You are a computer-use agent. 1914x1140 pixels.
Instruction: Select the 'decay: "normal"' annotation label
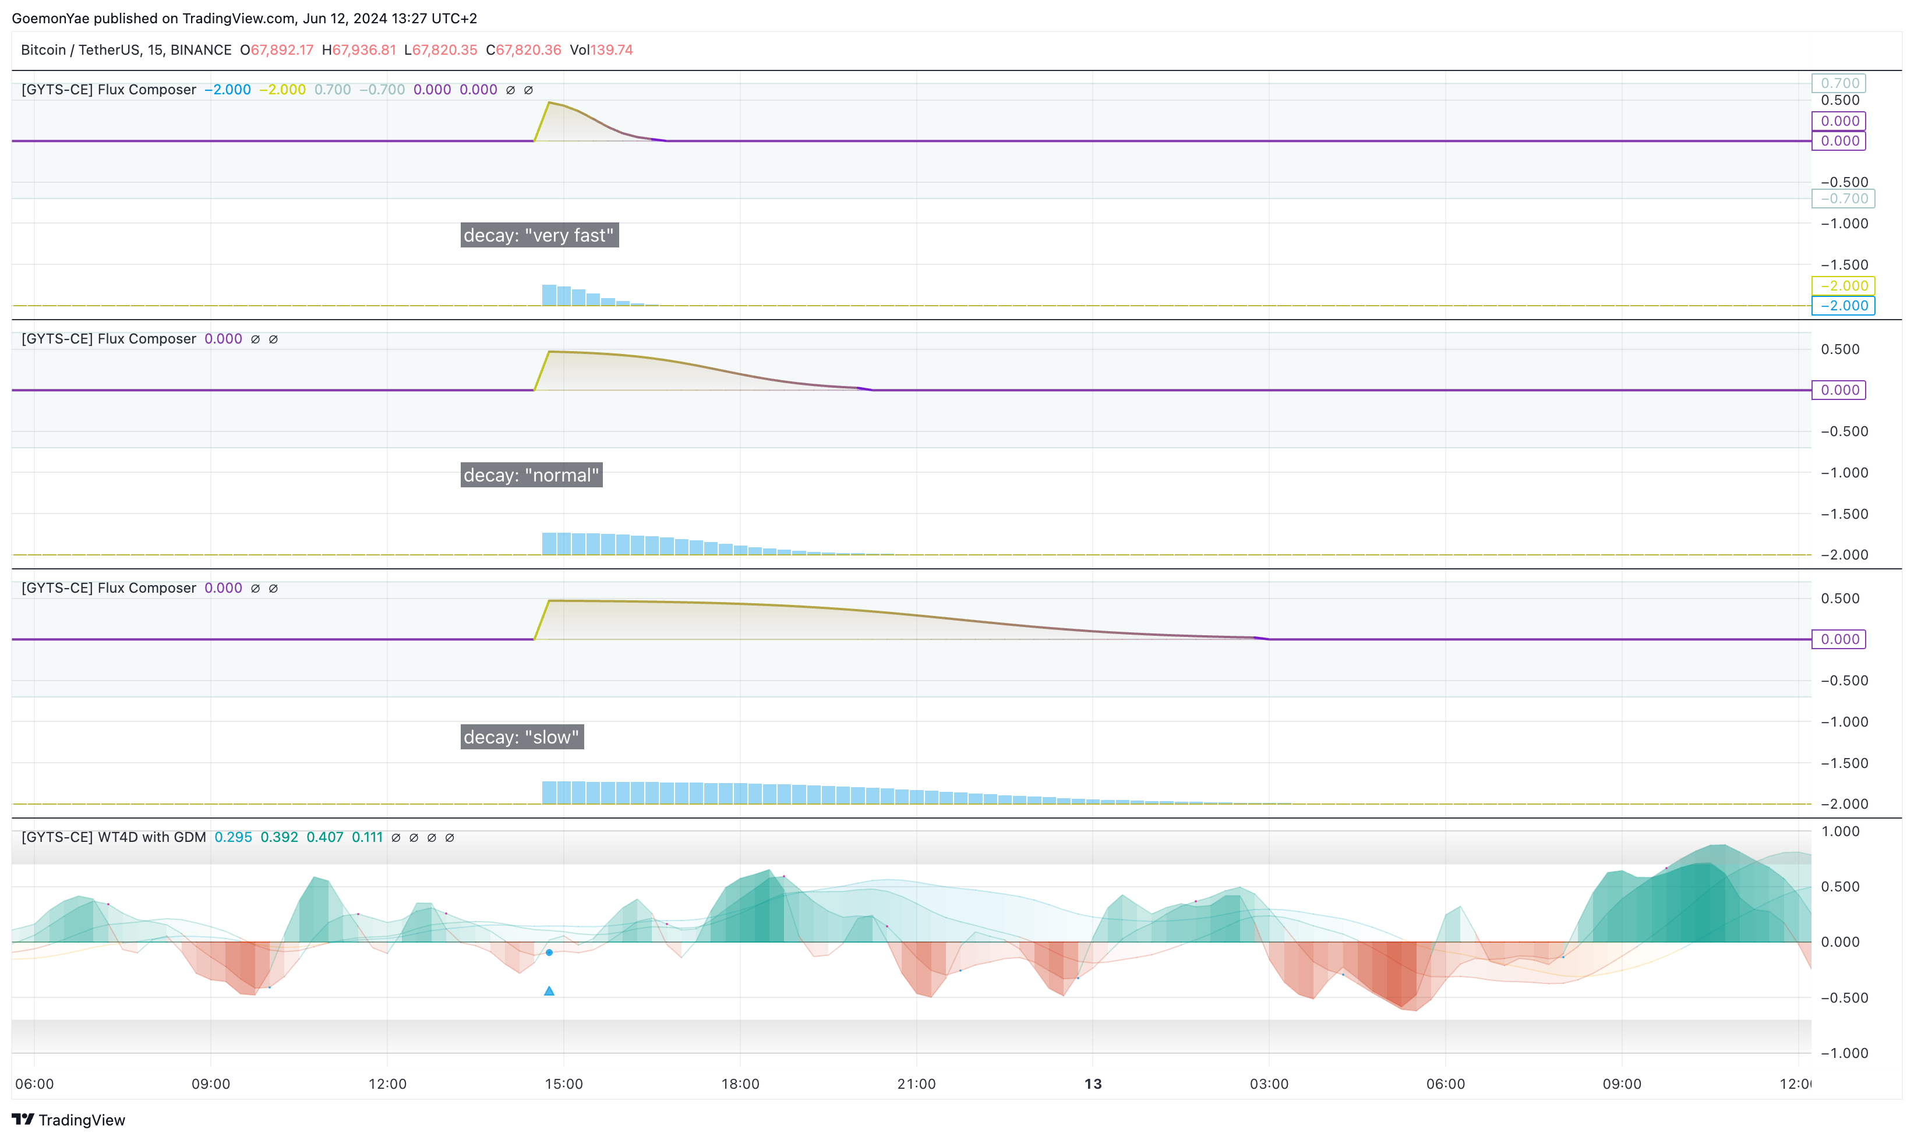point(532,475)
